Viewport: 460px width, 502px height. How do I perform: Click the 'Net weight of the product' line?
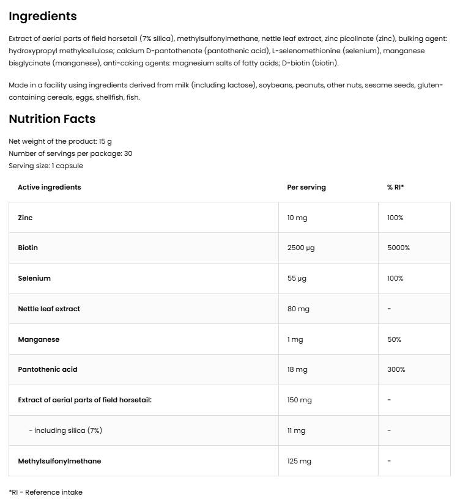point(60,141)
